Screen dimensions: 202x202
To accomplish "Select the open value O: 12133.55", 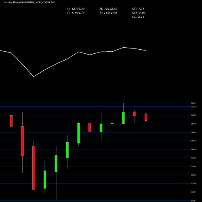I will 76,9.
